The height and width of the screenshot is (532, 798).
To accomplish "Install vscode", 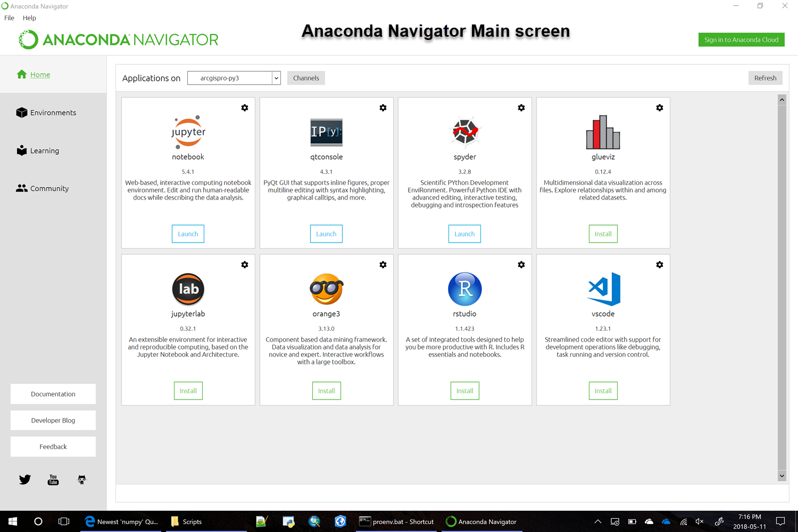I will pos(603,391).
